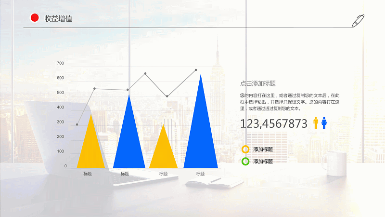The width and height of the screenshot is (385, 217).
Task: Select the 100 axis label
Action: (x=60, y=151)
